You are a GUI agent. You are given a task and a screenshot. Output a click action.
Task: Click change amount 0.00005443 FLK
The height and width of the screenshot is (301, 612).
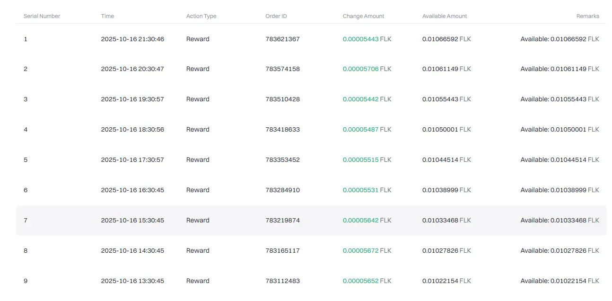pos(367,39)
